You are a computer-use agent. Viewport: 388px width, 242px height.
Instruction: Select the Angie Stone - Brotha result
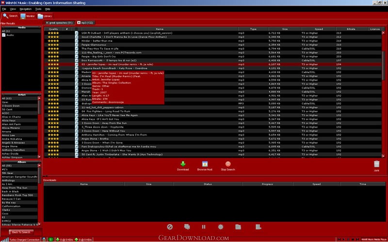pos(213,139)
